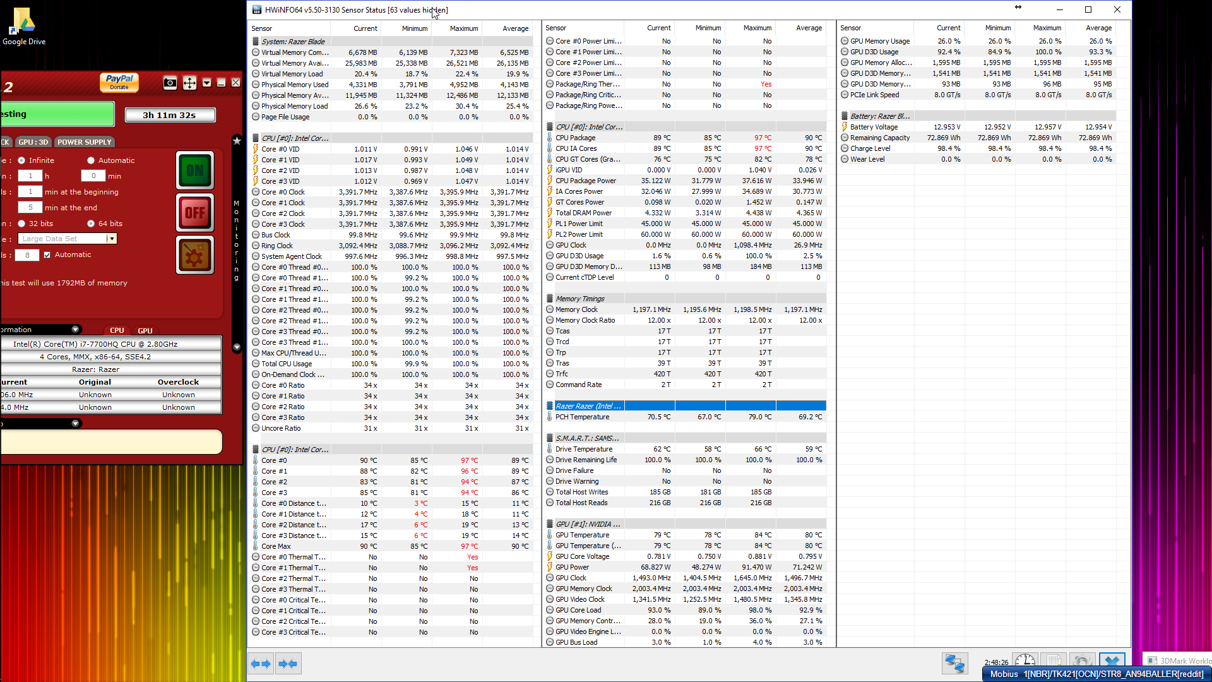Click the '3h 11m 32s' timer display in OCCT
This screenshot has height=682, width=1212.
point(170,115)
